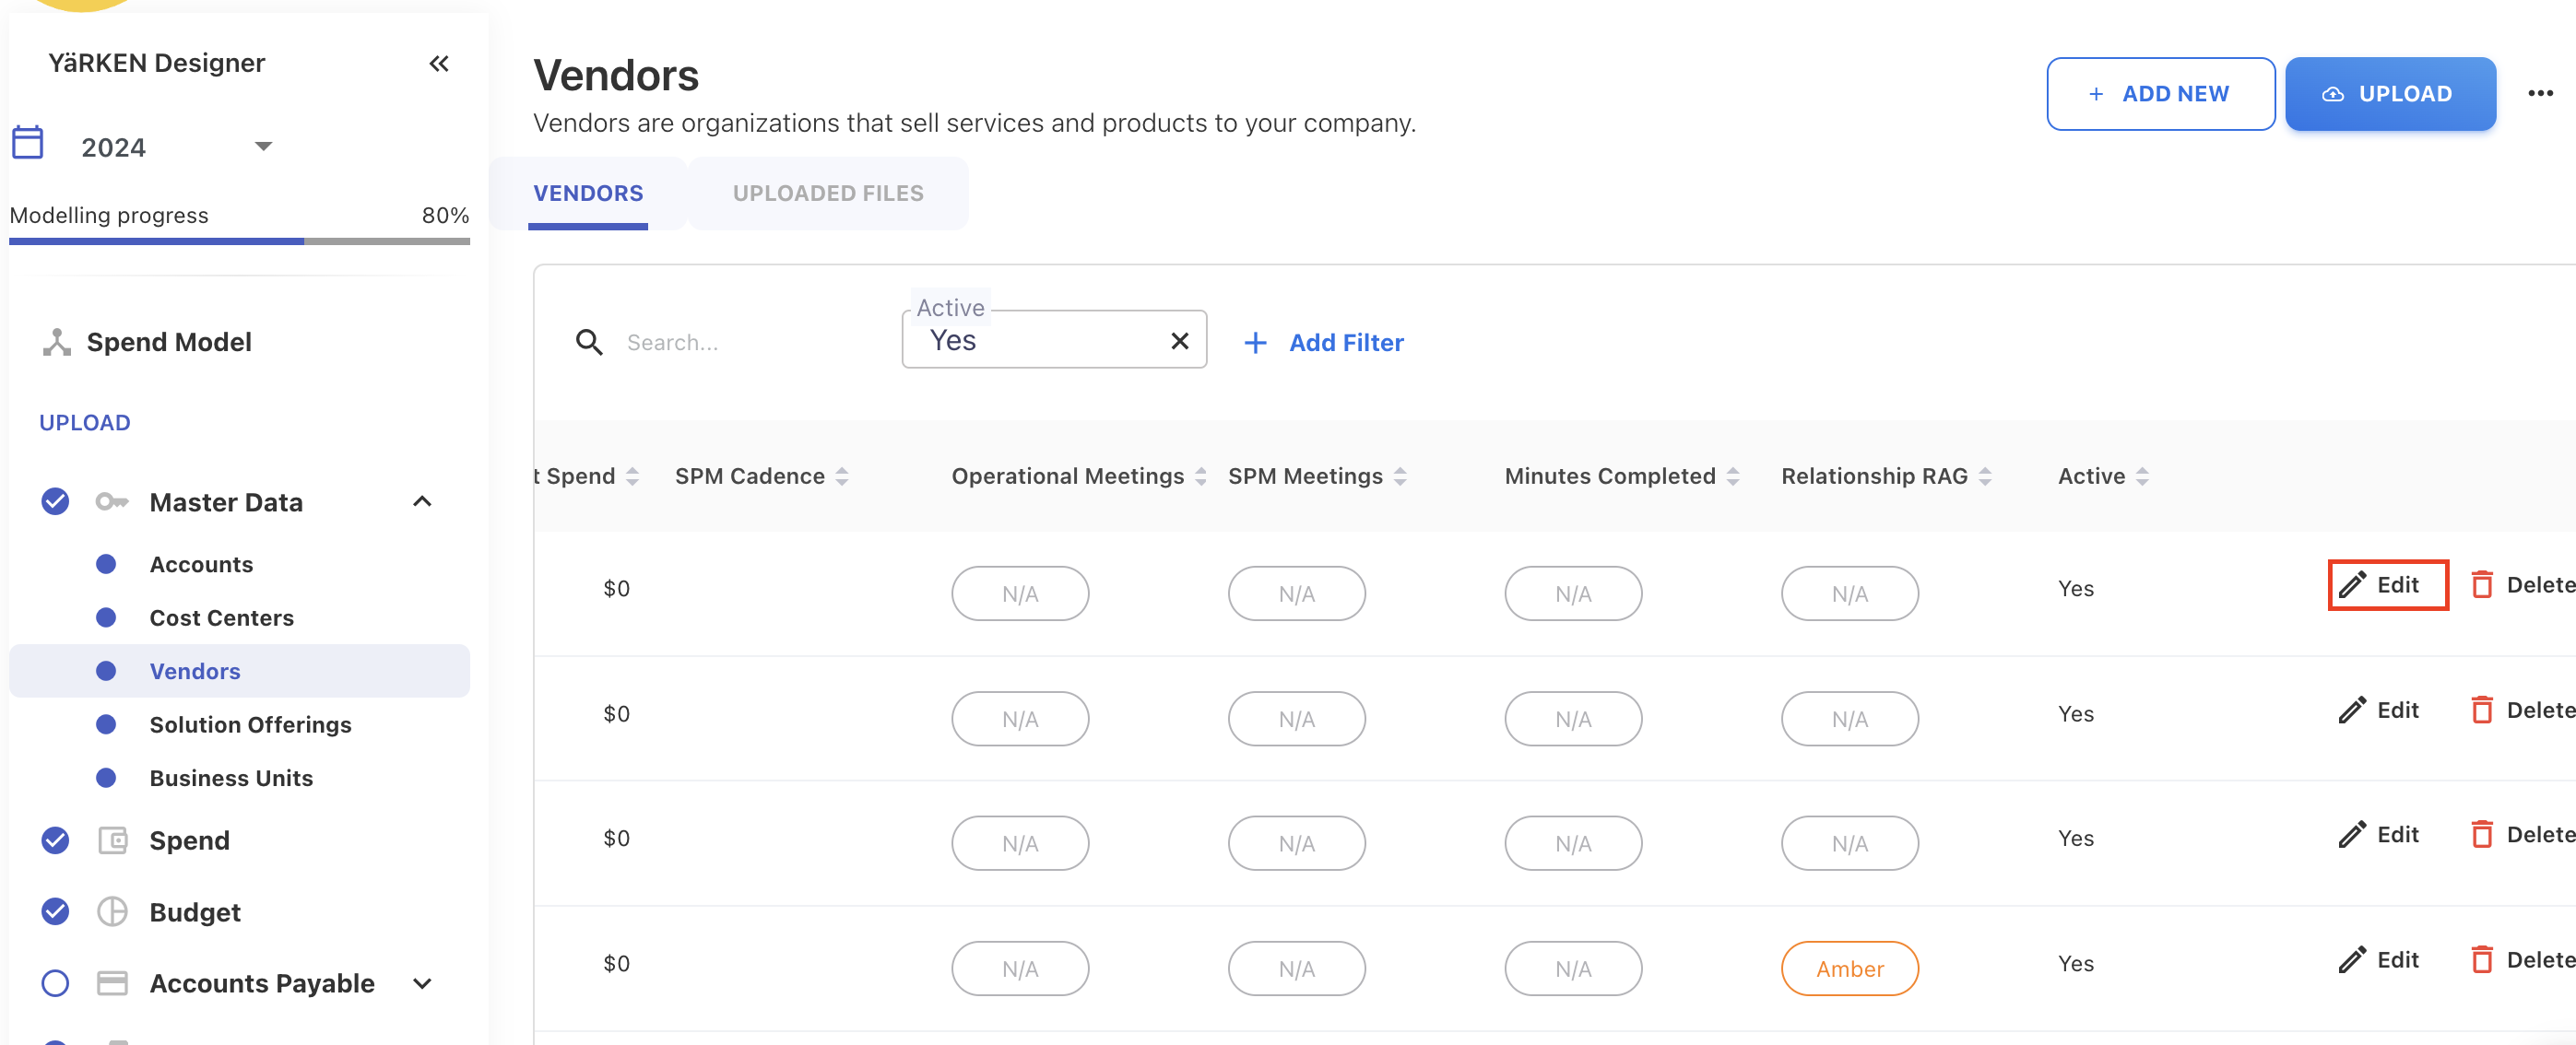Screen dimensions: 2576x1045
Task: Click the Add New button
Action: point(2160,94)
